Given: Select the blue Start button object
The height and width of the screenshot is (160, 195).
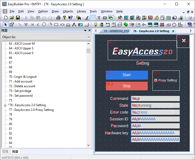Looking at the screenshot, I should [x=127, y=75].
